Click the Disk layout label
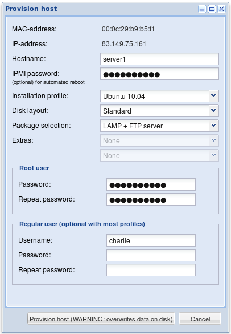Image resolution: width=231 pixels, height=334 pixels. click(30, 111)
